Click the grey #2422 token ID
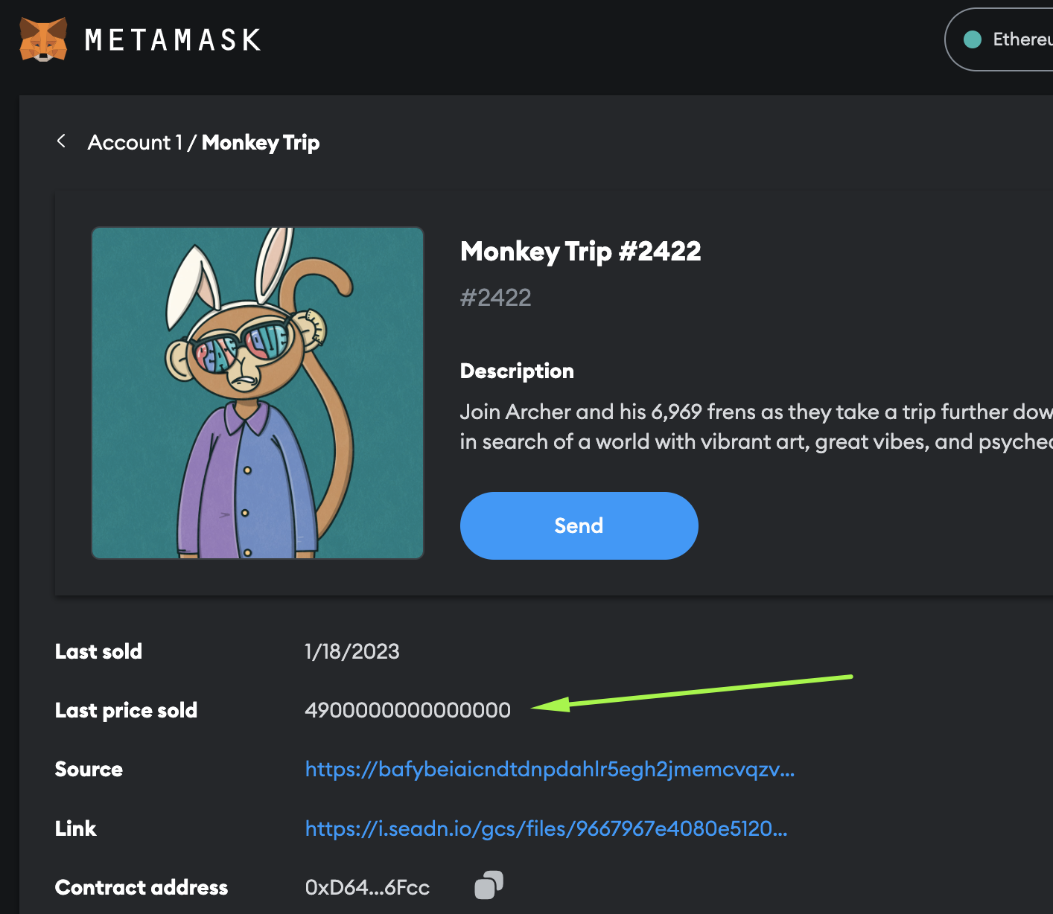Image resolution: width=1053 pixels, height=914 pixels. [x=496, y=298]
